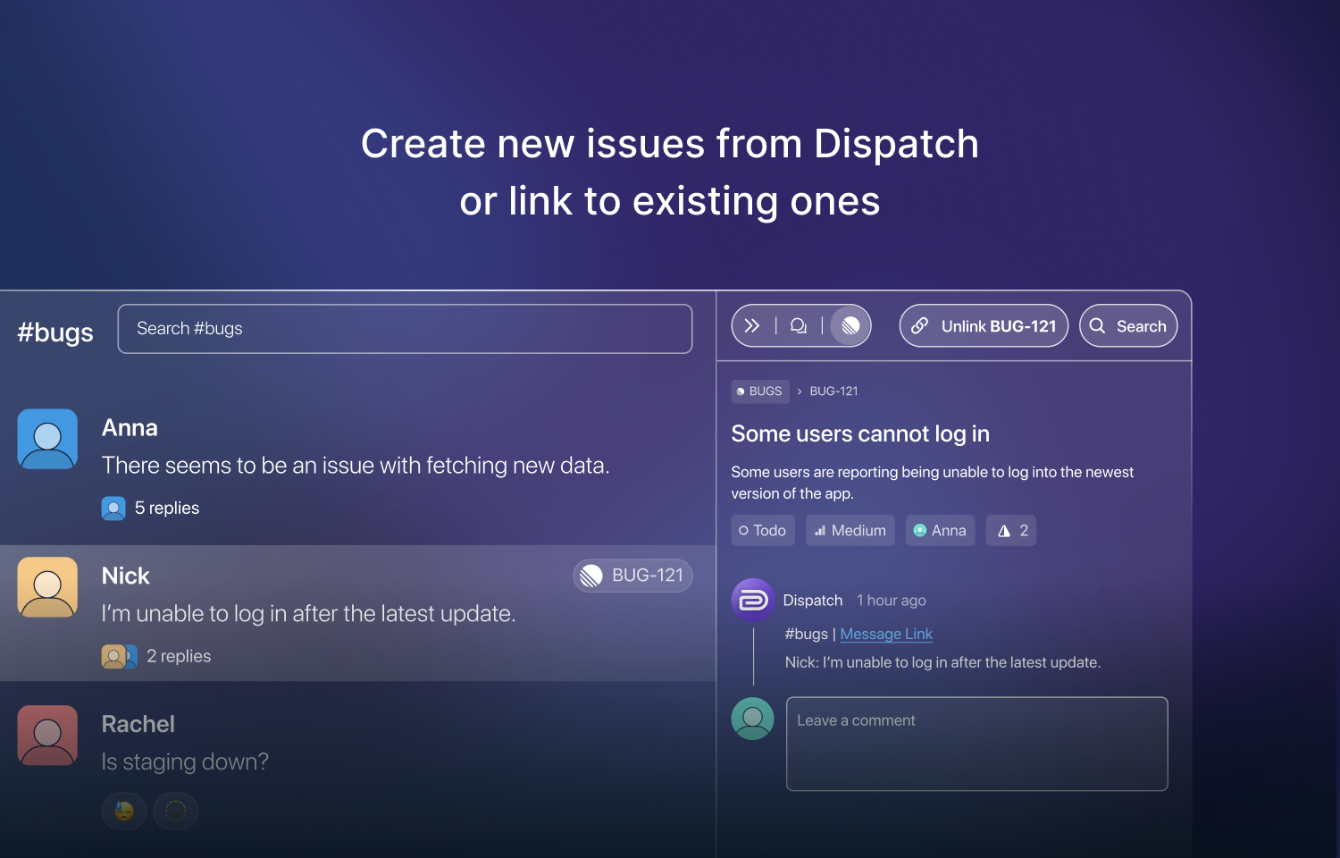View 5 replies on Anna's message
1340x858 pixels.
167,509
